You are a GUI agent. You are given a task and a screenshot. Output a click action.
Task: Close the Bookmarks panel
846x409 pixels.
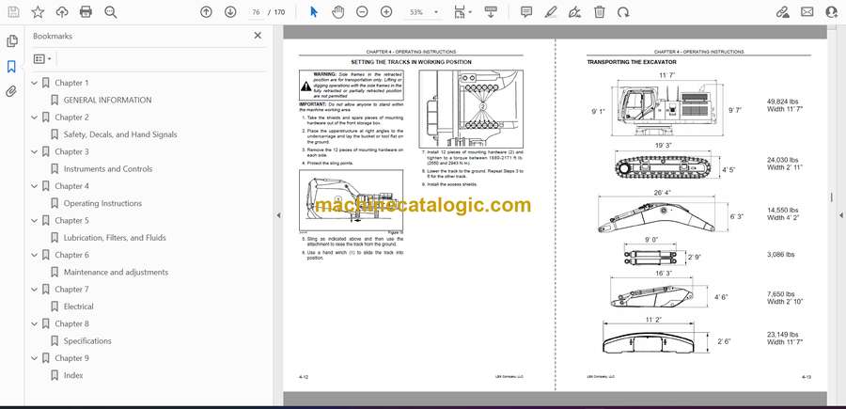tap(258, 36)
